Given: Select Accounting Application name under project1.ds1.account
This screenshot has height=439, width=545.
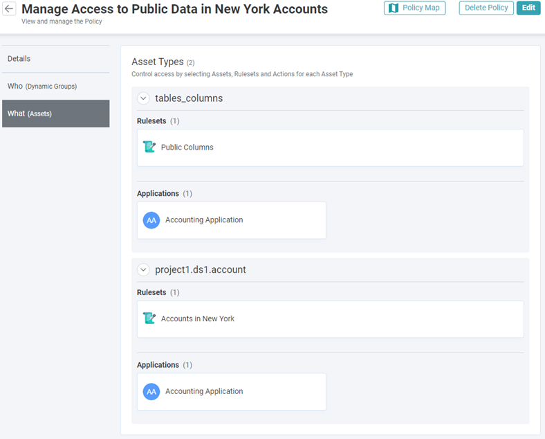Looking at the screenshot, I should (x=204, y=391).
